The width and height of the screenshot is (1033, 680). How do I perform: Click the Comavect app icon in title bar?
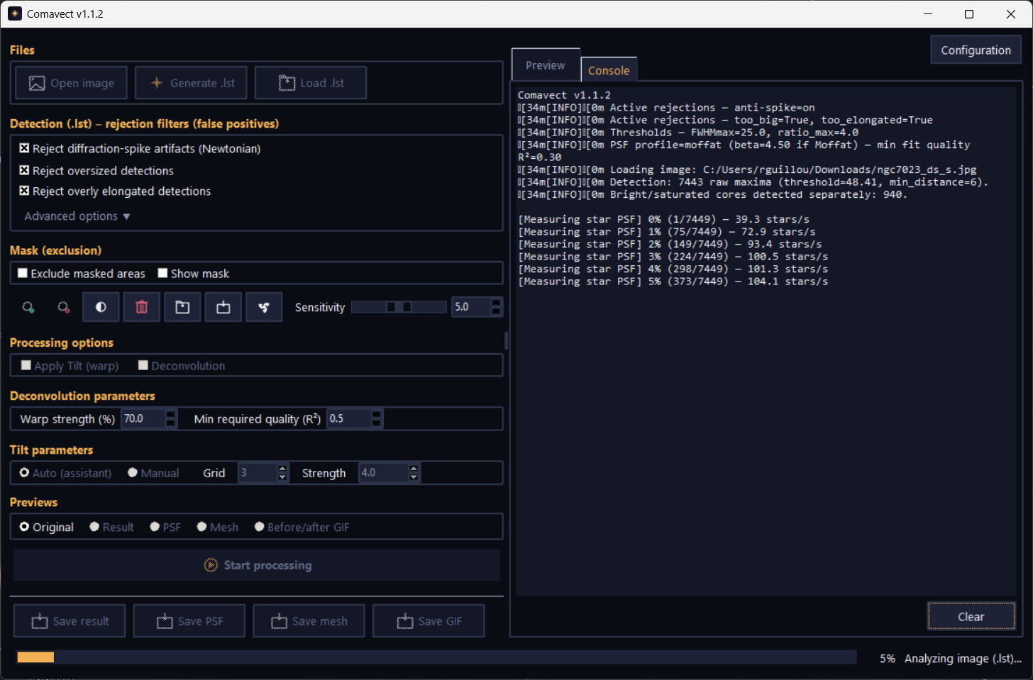tap(15, 13)
